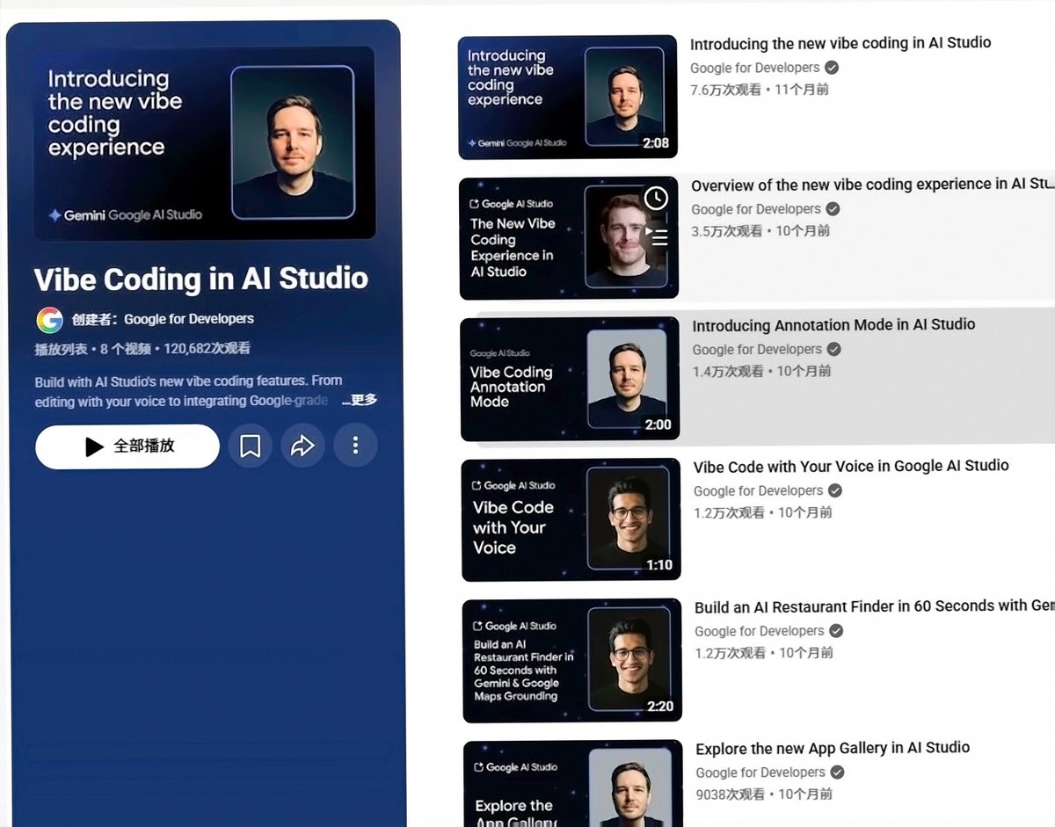
Task: Open creator link Google for Developers in sidebar
Action: (189, 319)
